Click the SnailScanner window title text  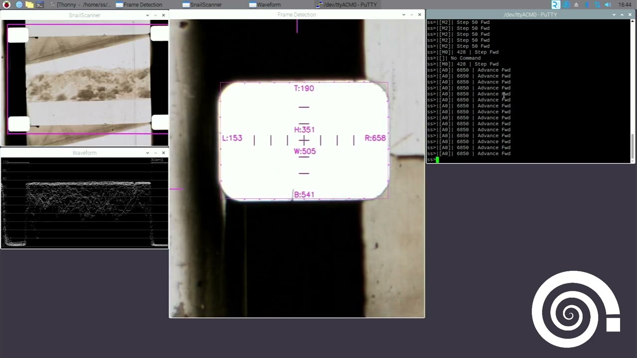84,15
